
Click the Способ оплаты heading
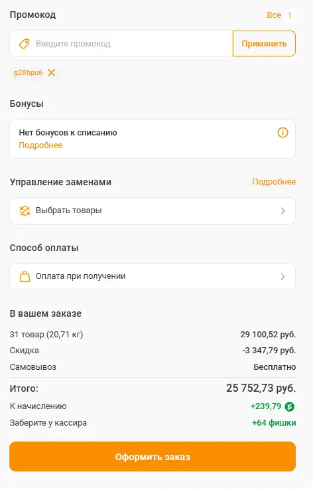[44, 248]
